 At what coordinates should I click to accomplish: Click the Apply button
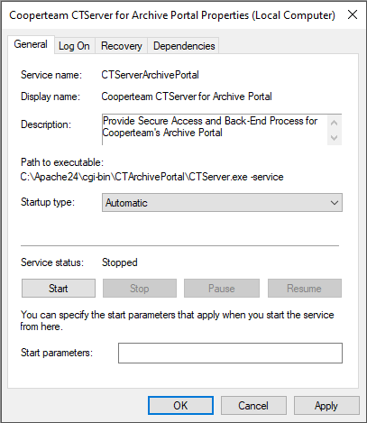[x=326, y=405]
